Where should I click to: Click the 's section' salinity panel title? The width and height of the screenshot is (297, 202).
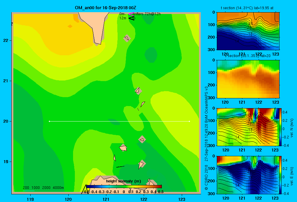click(248, 56)
